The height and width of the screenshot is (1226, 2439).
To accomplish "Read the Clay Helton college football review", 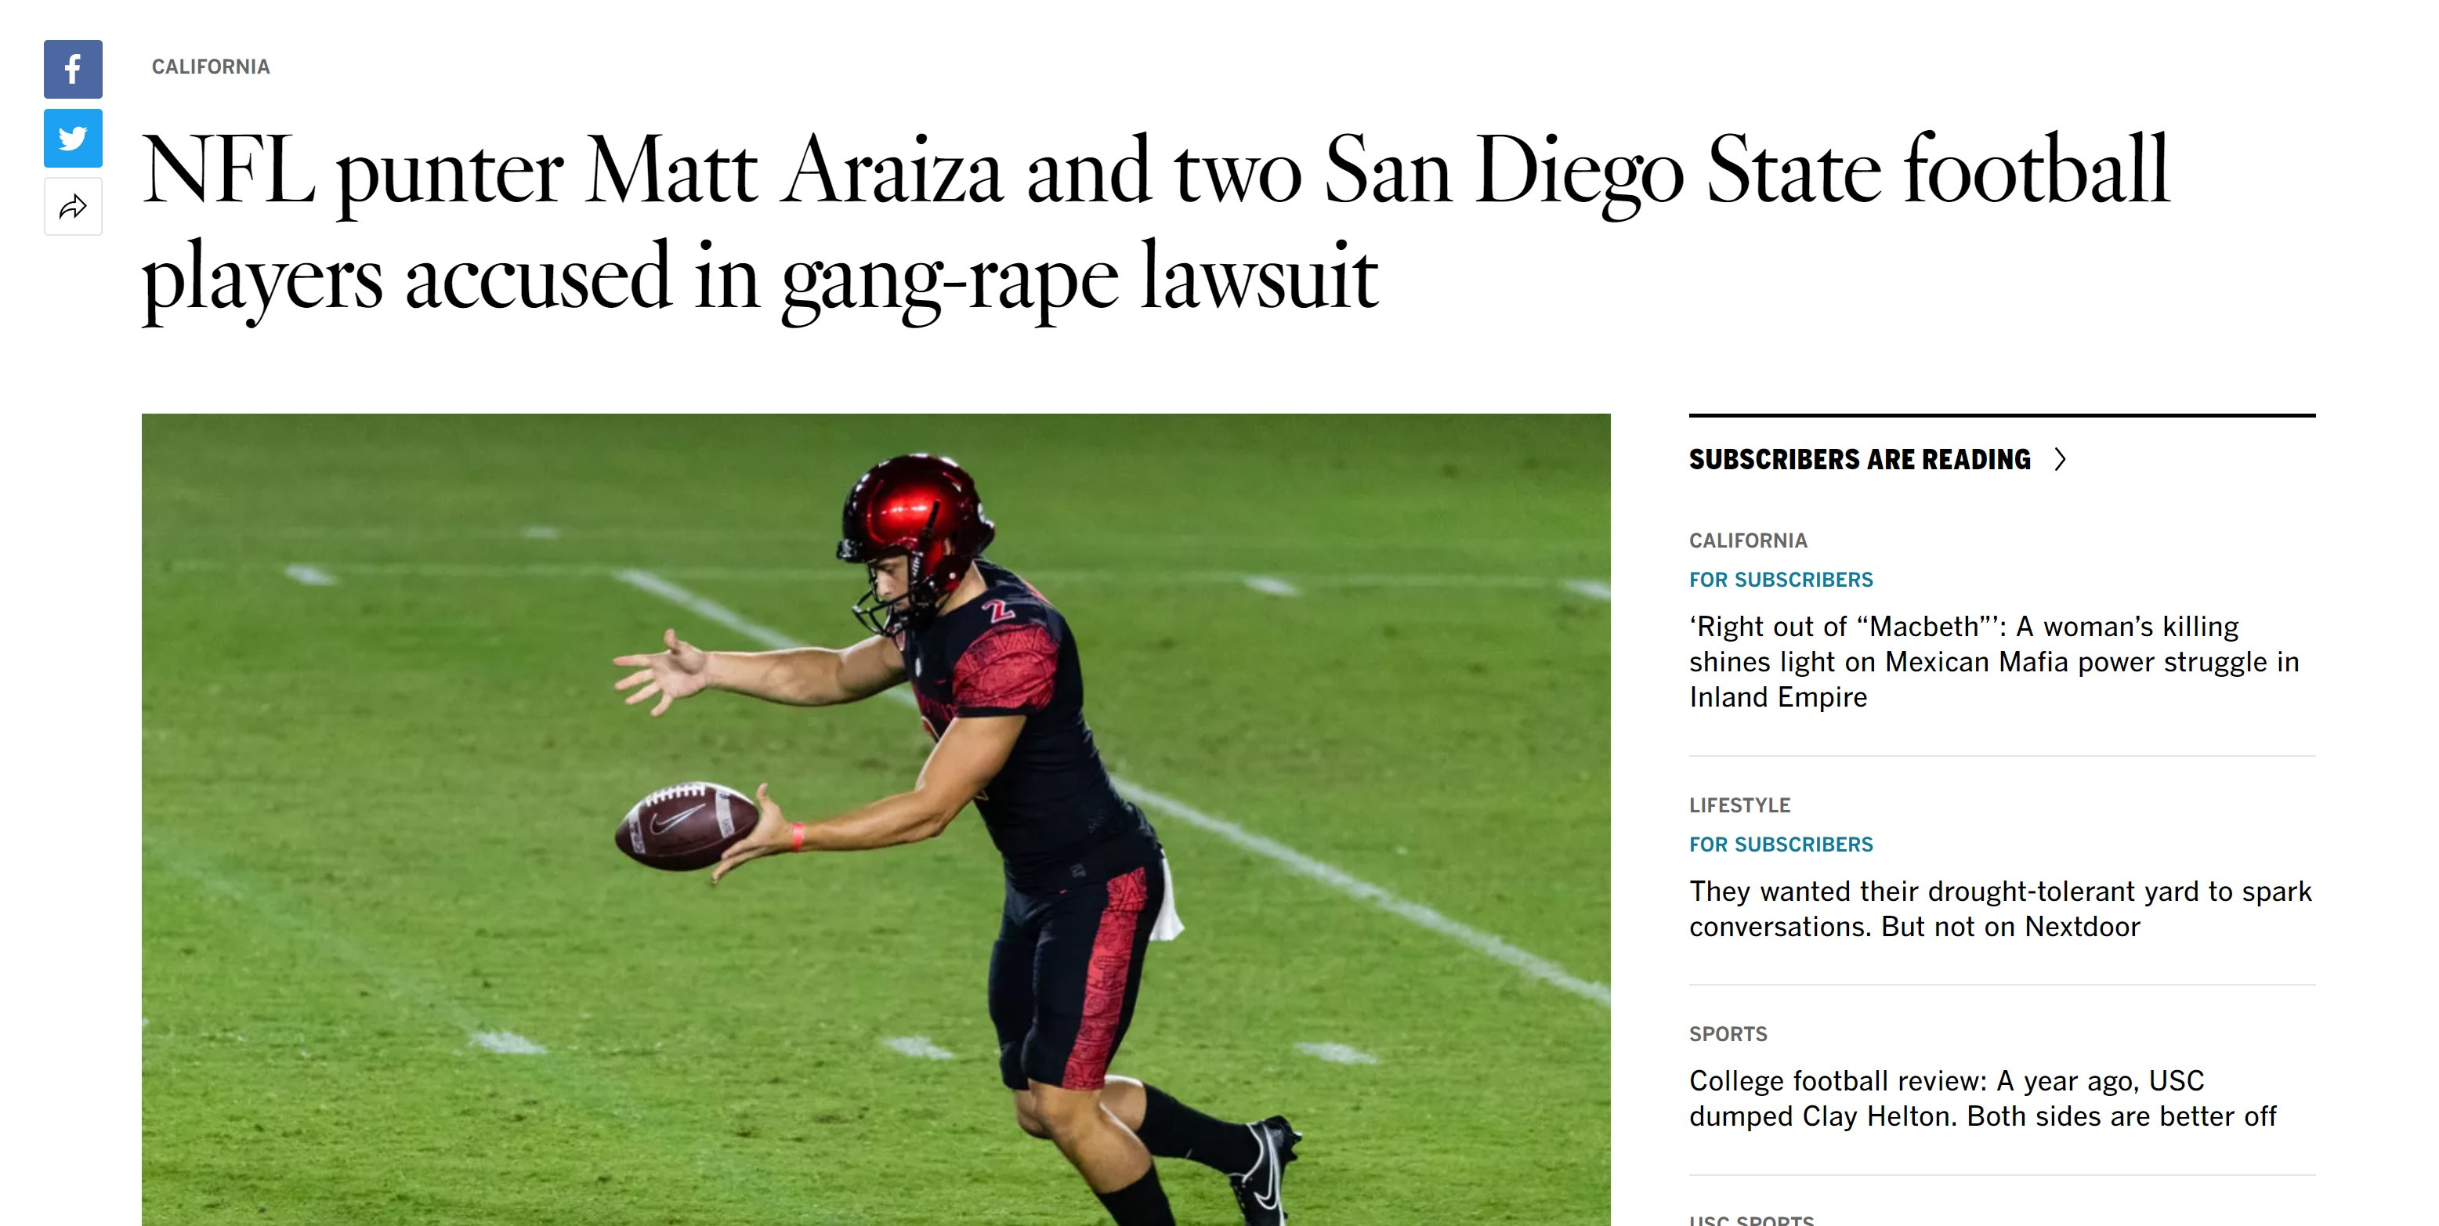I will (1983, 1098).
